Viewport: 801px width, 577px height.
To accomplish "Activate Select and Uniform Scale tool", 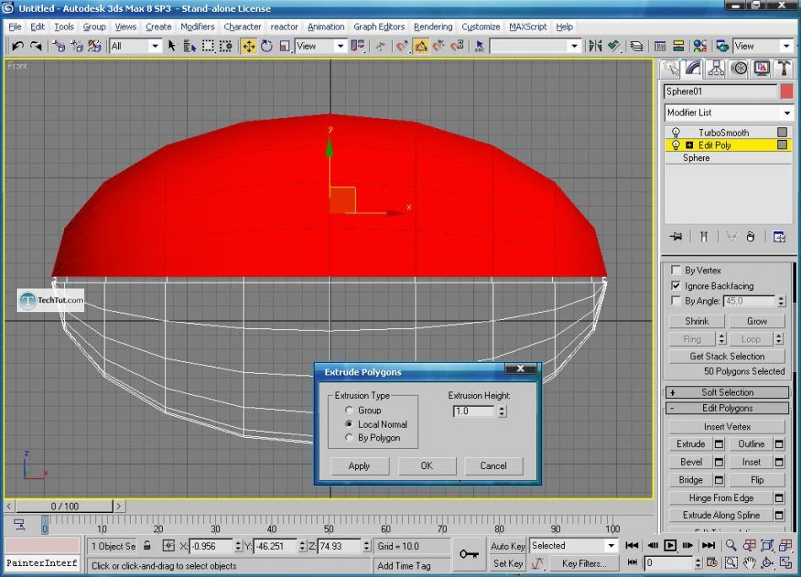I will [284, 46].
